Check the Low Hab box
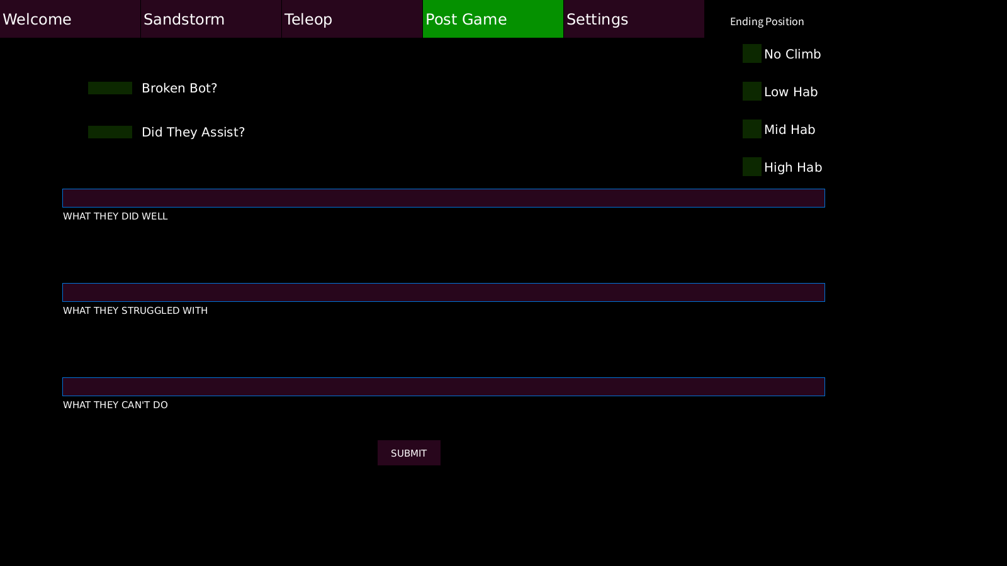This screenshot has height=566, width=1007. pyautogui.click(x=752, y=92)
